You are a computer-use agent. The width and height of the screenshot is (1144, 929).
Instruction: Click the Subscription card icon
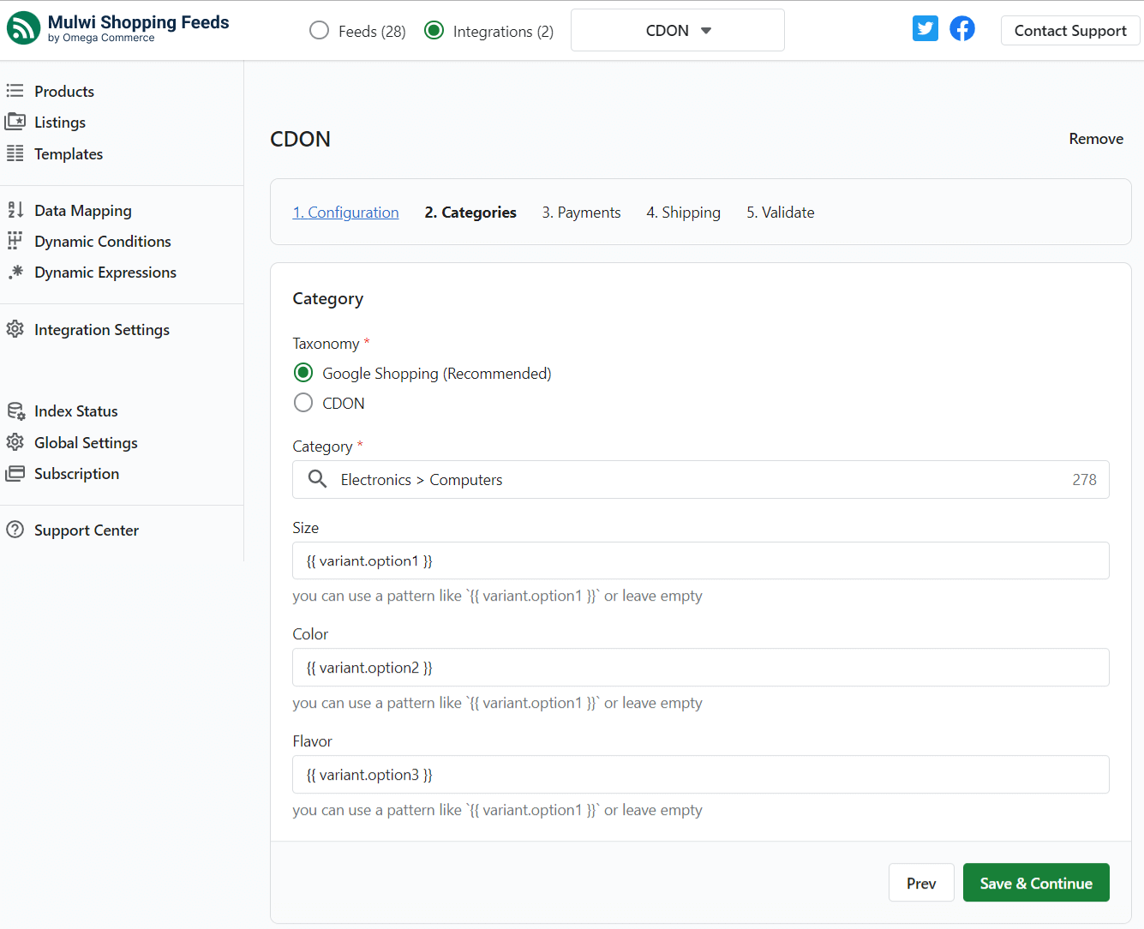pos(15,473)
